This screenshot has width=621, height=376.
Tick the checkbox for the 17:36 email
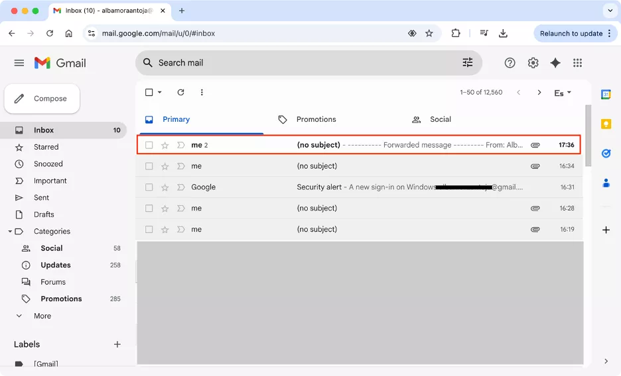click(149, 145)
